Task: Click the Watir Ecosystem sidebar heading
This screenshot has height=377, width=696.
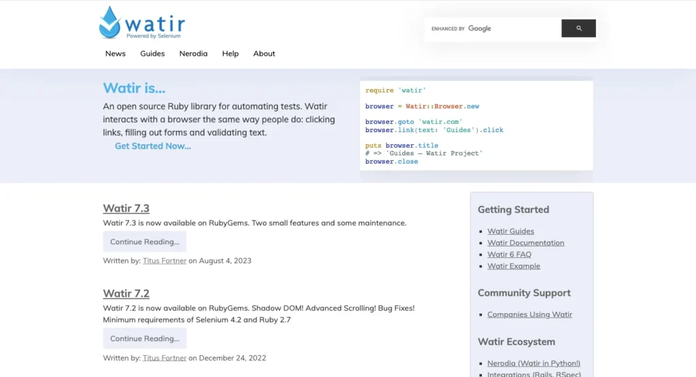Action: (517, 342)
